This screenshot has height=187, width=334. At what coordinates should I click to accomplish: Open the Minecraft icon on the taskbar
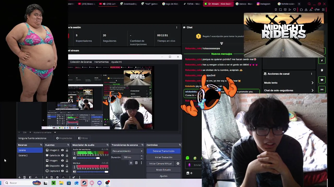tap(53, 183)
